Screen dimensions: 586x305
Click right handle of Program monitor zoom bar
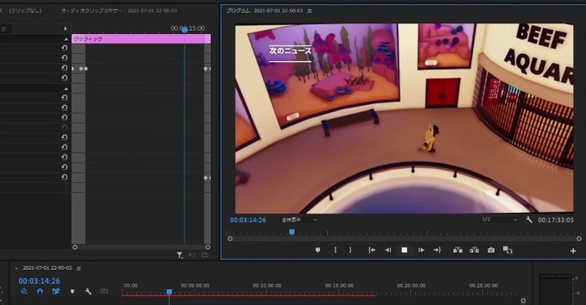[579, 239]
